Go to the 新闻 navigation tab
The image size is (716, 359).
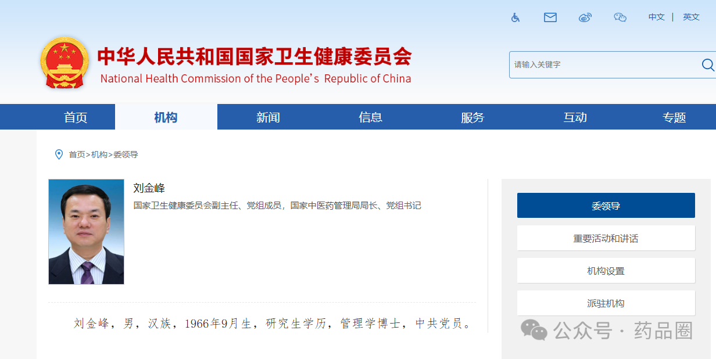[268, 117]
